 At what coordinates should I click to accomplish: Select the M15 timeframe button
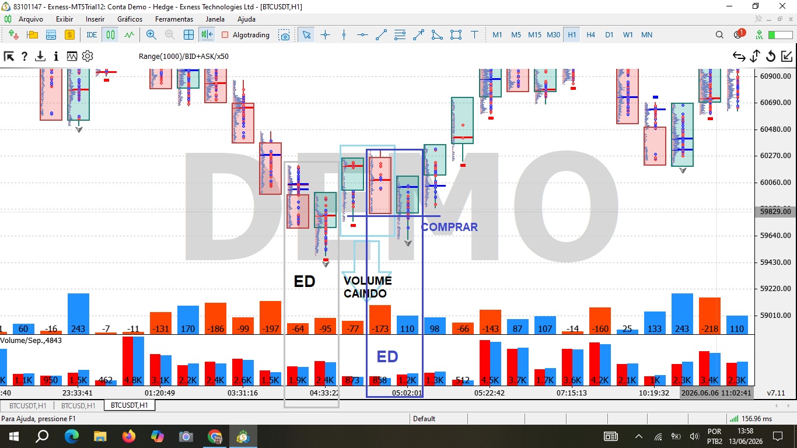(x=534, y=35)
